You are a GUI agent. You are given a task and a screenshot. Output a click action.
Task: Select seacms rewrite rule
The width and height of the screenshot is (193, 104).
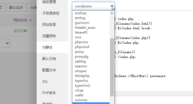click(91, 66)
